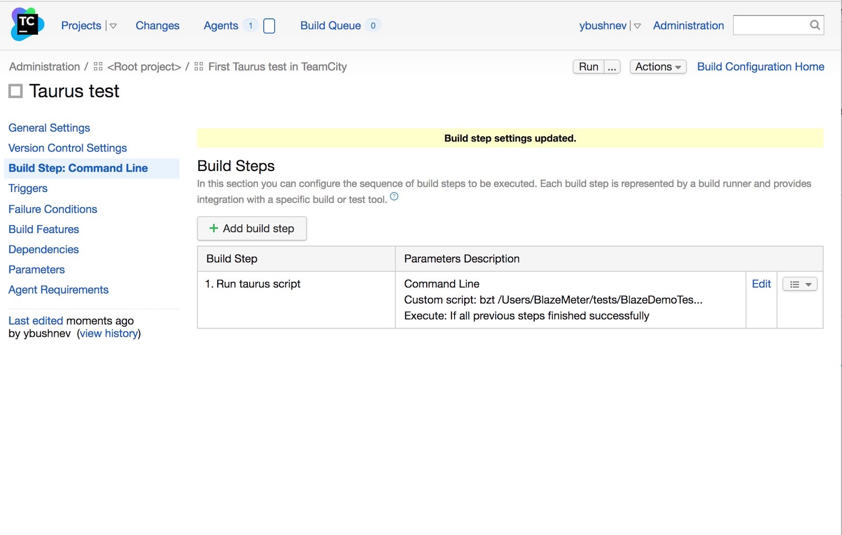Click the 'Build step settings updated.' message
The height and width of the screenshot is (535, 842).
(x=510, y=138)
